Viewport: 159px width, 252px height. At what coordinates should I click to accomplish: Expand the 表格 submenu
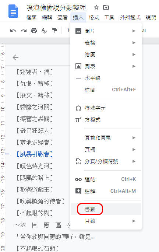pyautogui.click(x=106, y=43)
